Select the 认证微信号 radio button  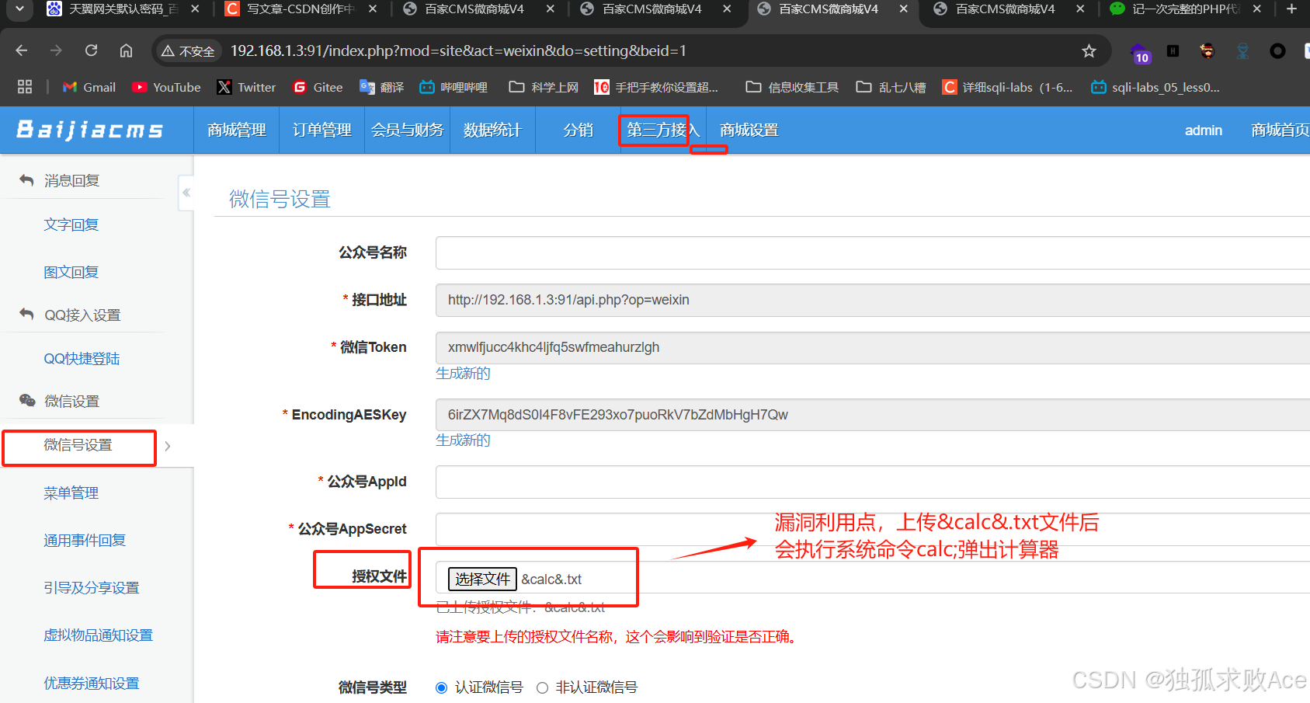(x=441, y=687)
